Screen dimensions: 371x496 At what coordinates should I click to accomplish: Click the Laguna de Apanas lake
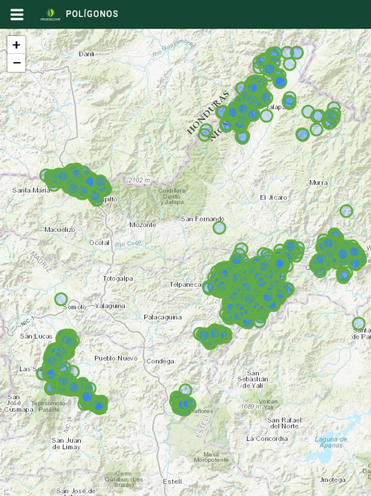click(x=331, y=442)
